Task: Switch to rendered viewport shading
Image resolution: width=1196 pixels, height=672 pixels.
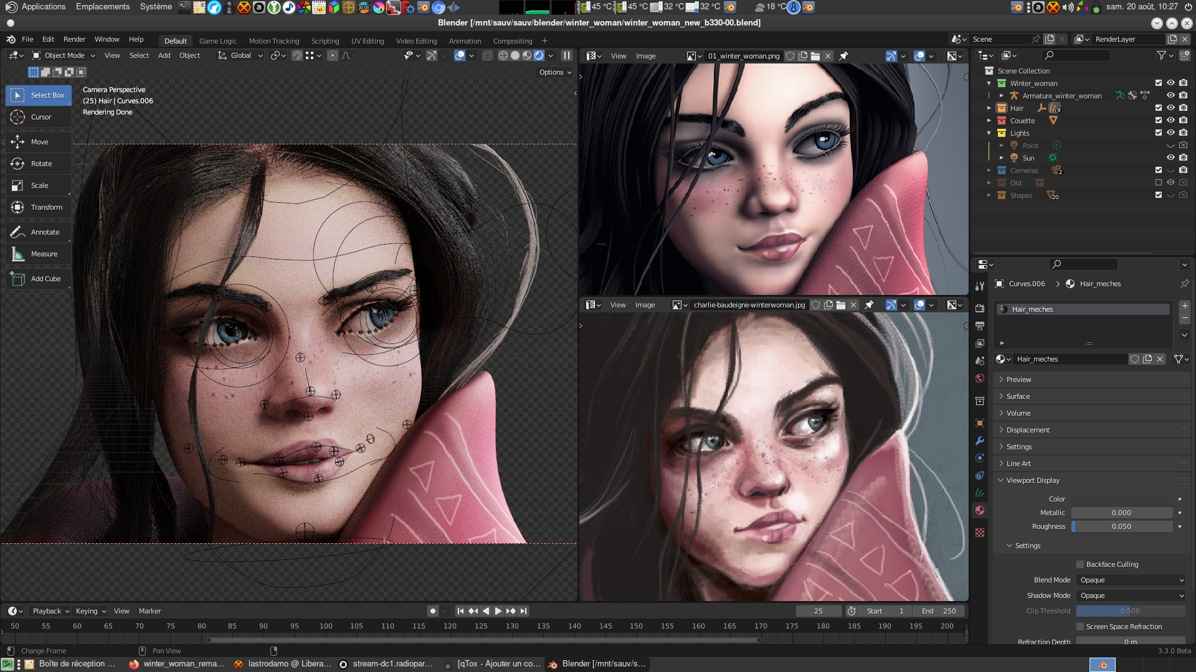Action: point(539,55)
